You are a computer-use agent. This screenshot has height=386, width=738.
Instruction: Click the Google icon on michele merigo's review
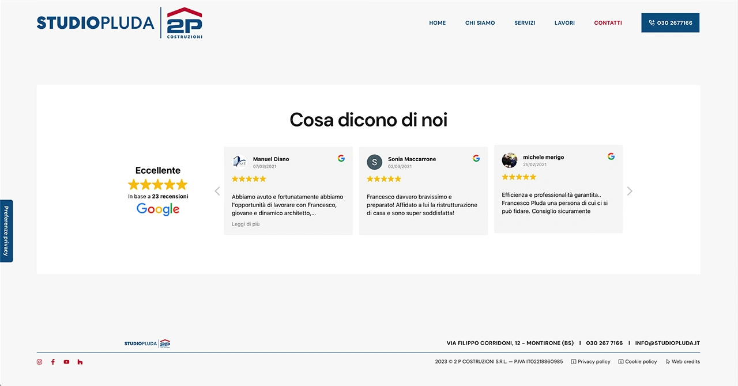coord(611,156)
